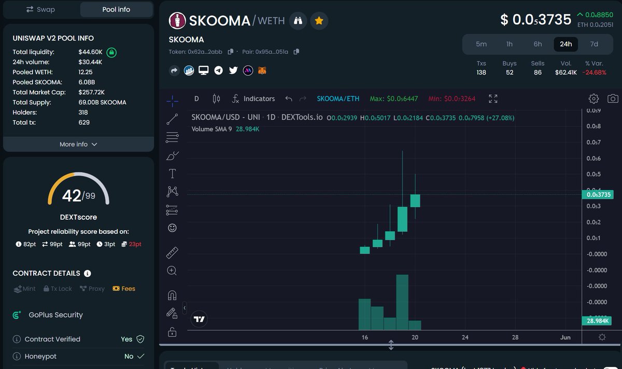The image size is (622, 369).
Task: Open the purple M logo link
Action: pos(248,70)
